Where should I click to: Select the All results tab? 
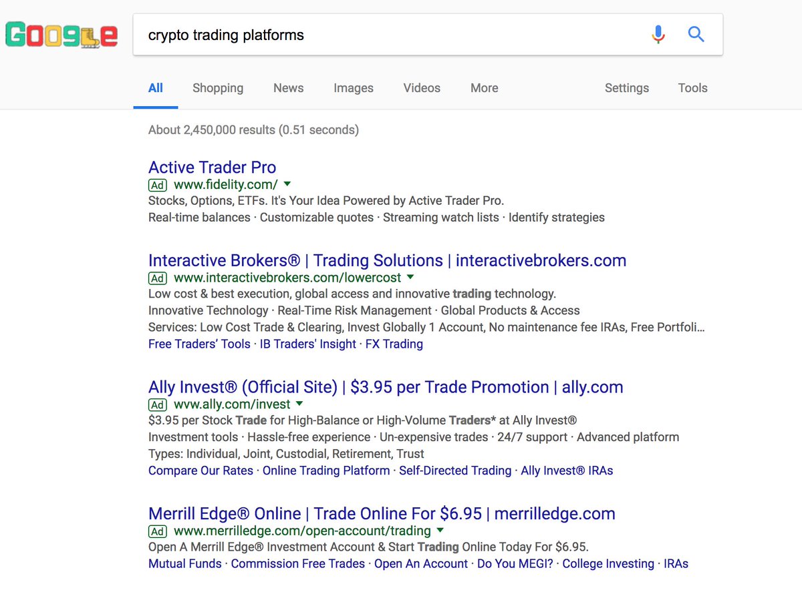[x=156, y=88]
